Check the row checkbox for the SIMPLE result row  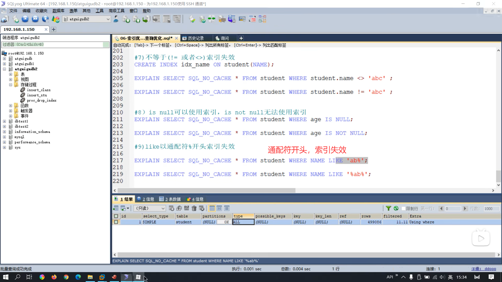116,222
